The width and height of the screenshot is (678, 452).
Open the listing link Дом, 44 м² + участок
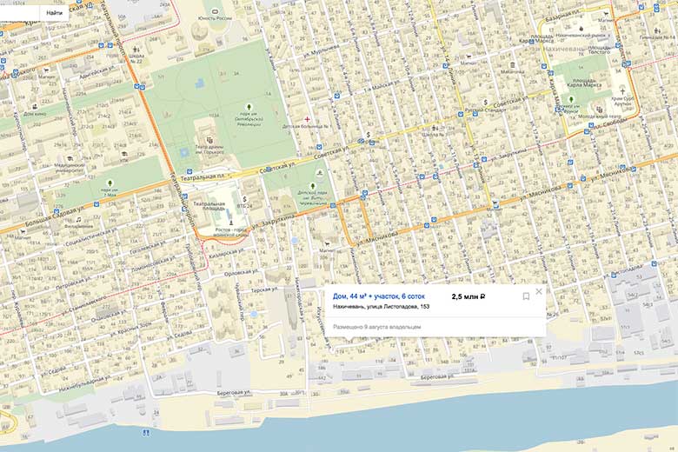coord(378,296)
